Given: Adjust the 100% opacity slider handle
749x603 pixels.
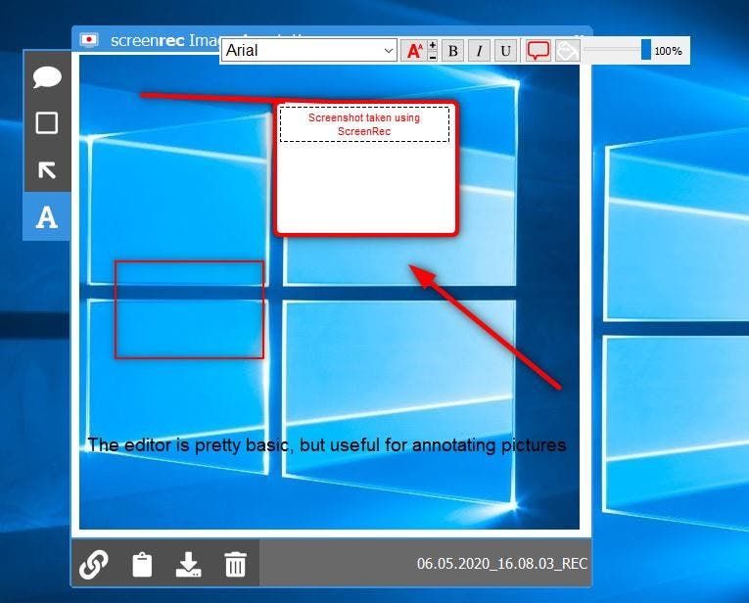Looking at the screenshot, I should [646, 50].
